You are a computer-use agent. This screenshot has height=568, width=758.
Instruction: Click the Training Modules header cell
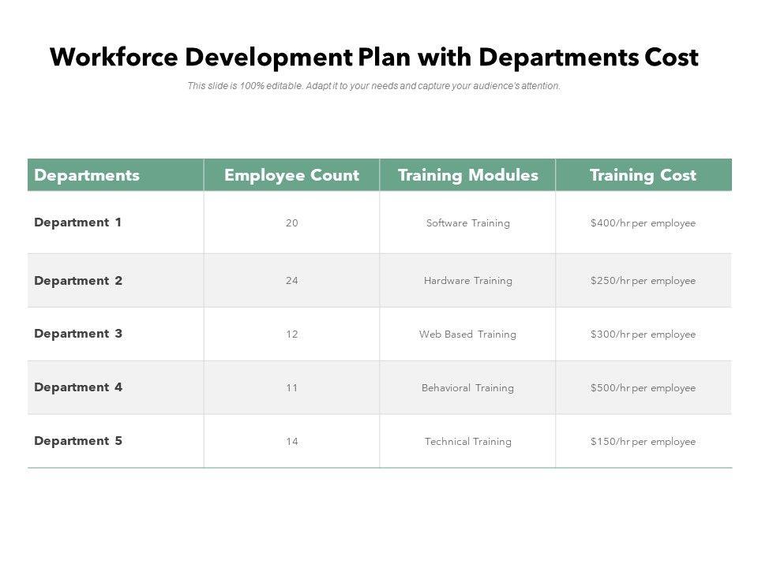click(467, 175)
